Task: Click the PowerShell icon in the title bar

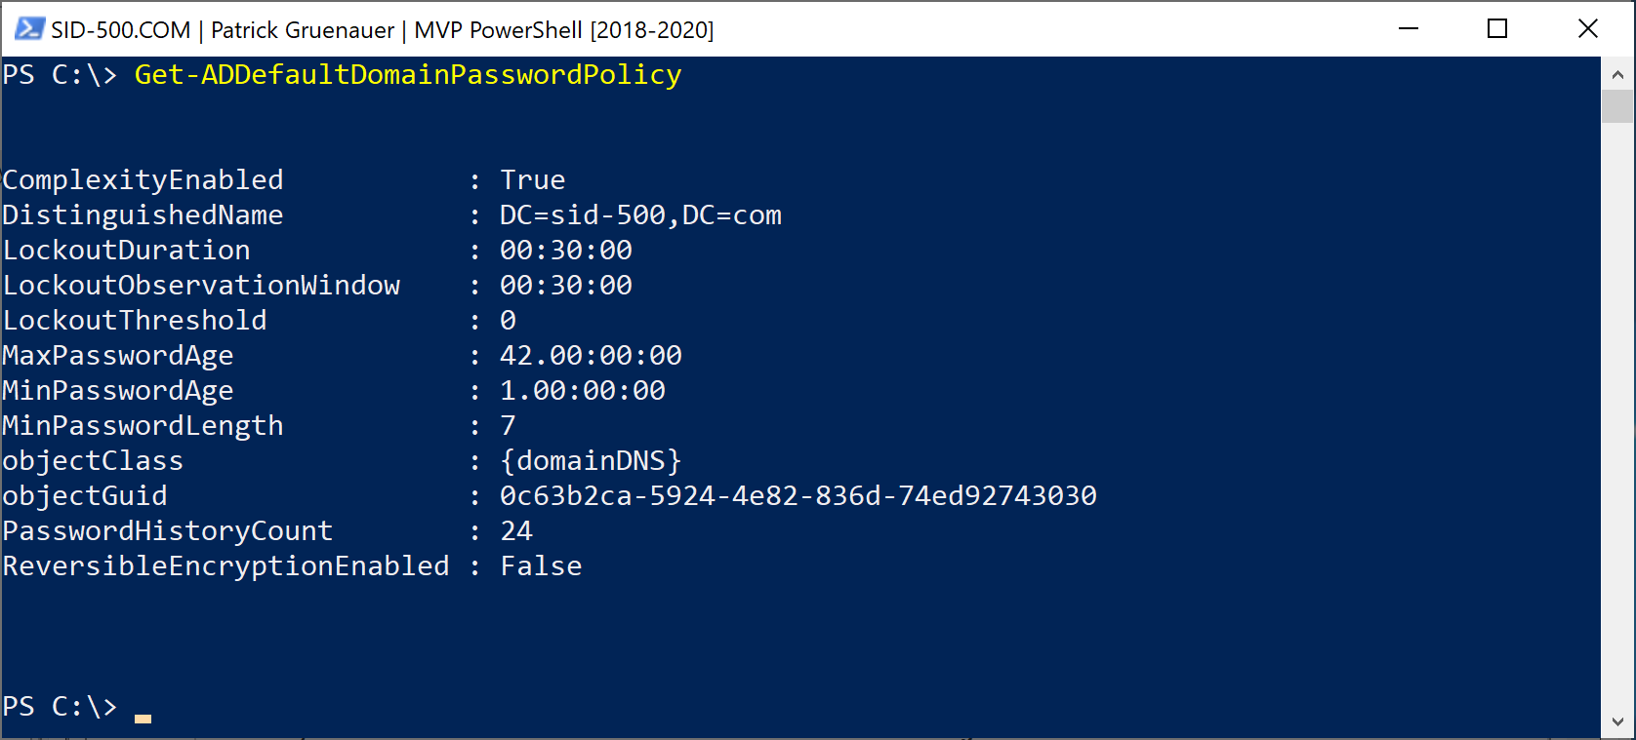Action: click(28, 29)
